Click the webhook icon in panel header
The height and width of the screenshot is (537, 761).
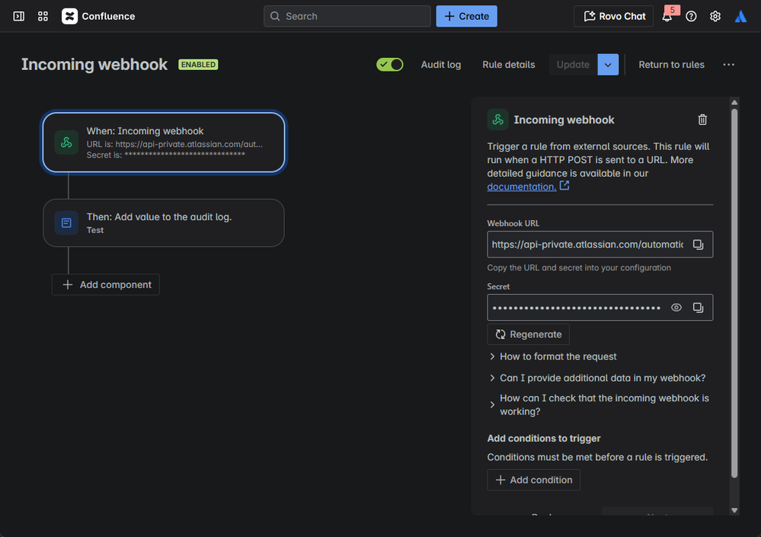pos(497,120)
